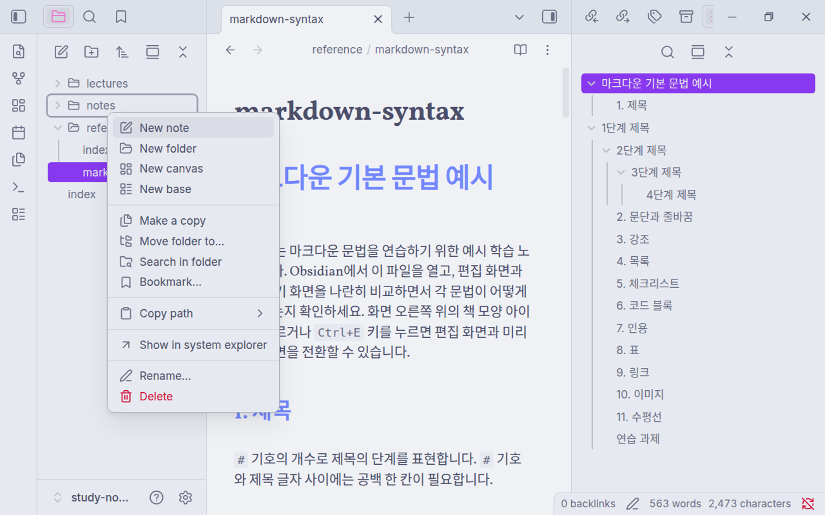Close the markdown-syntax tab
This screenshot has width=825, height=515.
click(x=378, y=19)
